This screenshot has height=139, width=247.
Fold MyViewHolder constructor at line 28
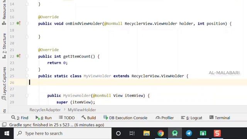point(27,95)
